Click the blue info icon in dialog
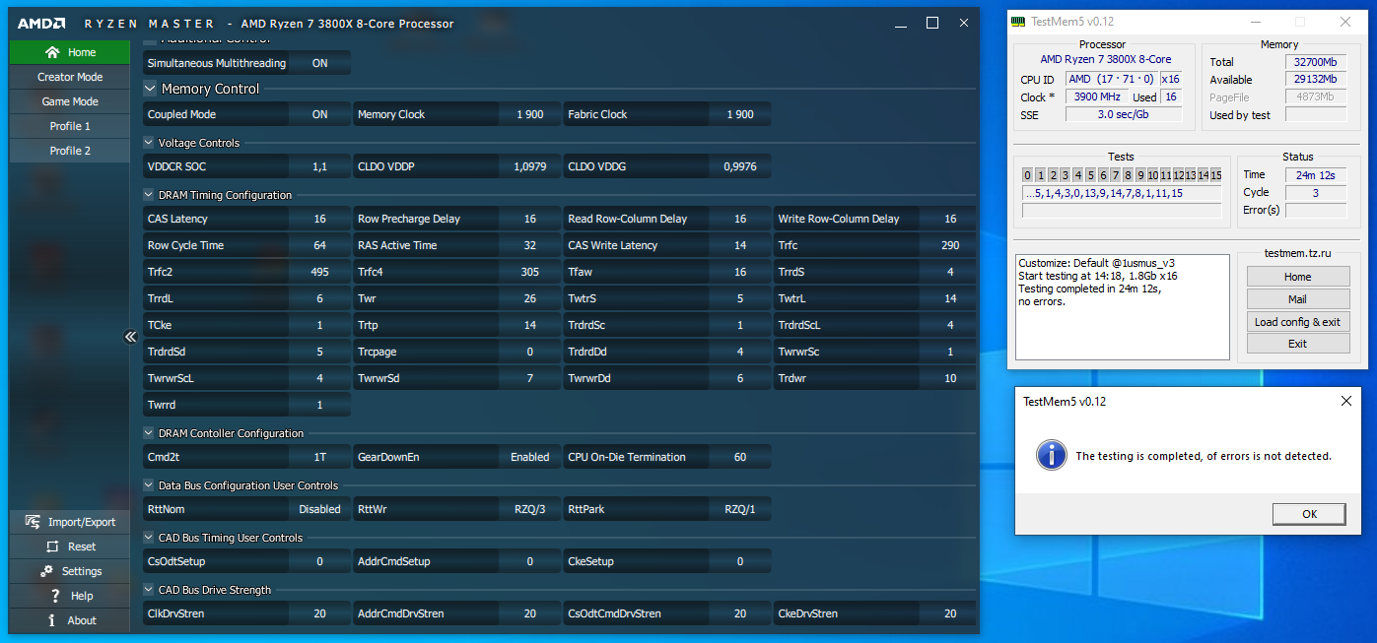1377x643 pixels. click(1053, 455)
